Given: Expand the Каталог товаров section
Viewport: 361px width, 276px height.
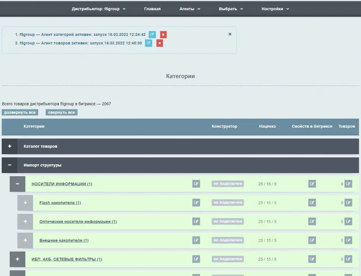Looking at the screenshot, I should (x=10, y=146).
